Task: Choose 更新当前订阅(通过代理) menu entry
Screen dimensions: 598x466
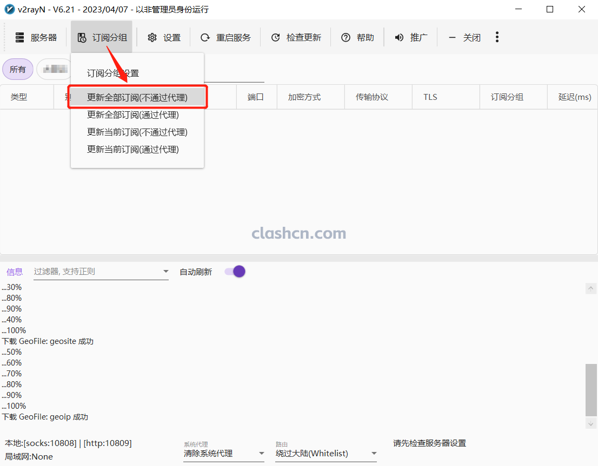Action: (x=137, y=150)
